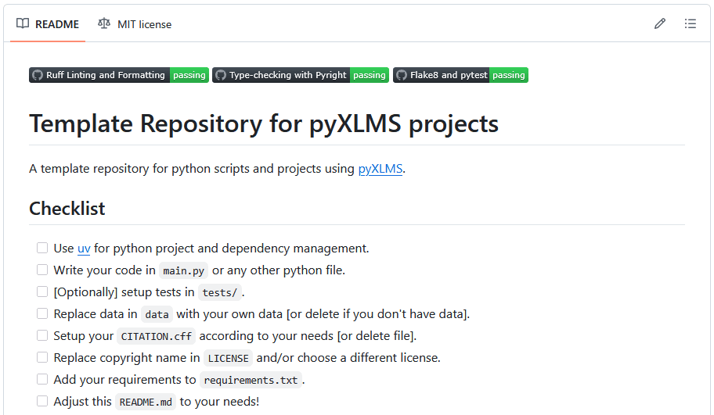Click the Checklist heading
Viewport: 714px width, 415px height.
(67, 209)
